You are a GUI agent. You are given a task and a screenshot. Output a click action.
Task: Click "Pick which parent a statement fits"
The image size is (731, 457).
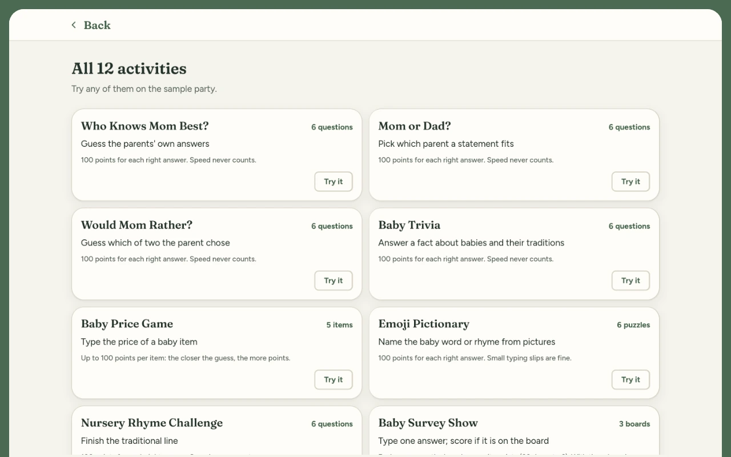coord(446,144)
